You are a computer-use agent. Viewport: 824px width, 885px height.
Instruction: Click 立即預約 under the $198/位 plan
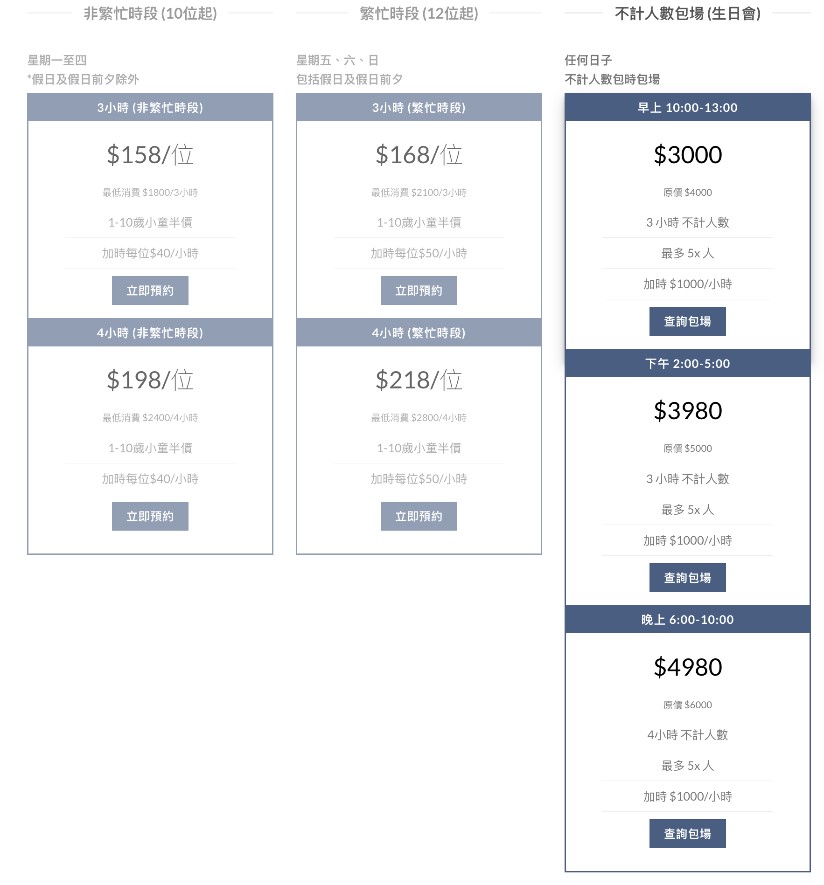coord(150,516)
